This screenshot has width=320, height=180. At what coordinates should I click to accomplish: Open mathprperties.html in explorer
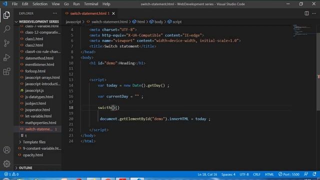click(38, 122)
